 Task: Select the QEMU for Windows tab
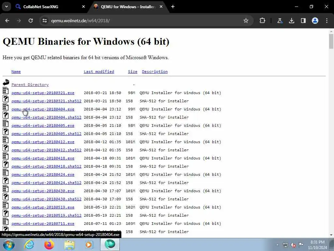(128, 7)
